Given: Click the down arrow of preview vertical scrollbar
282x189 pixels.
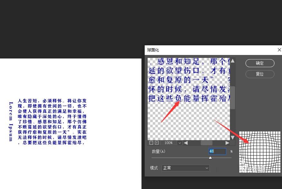Looking at the screenshot, I should [x=232, y=138].
